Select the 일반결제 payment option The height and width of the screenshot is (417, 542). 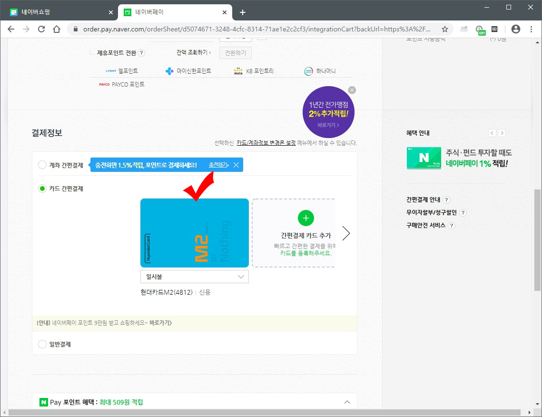pos(42,344)
